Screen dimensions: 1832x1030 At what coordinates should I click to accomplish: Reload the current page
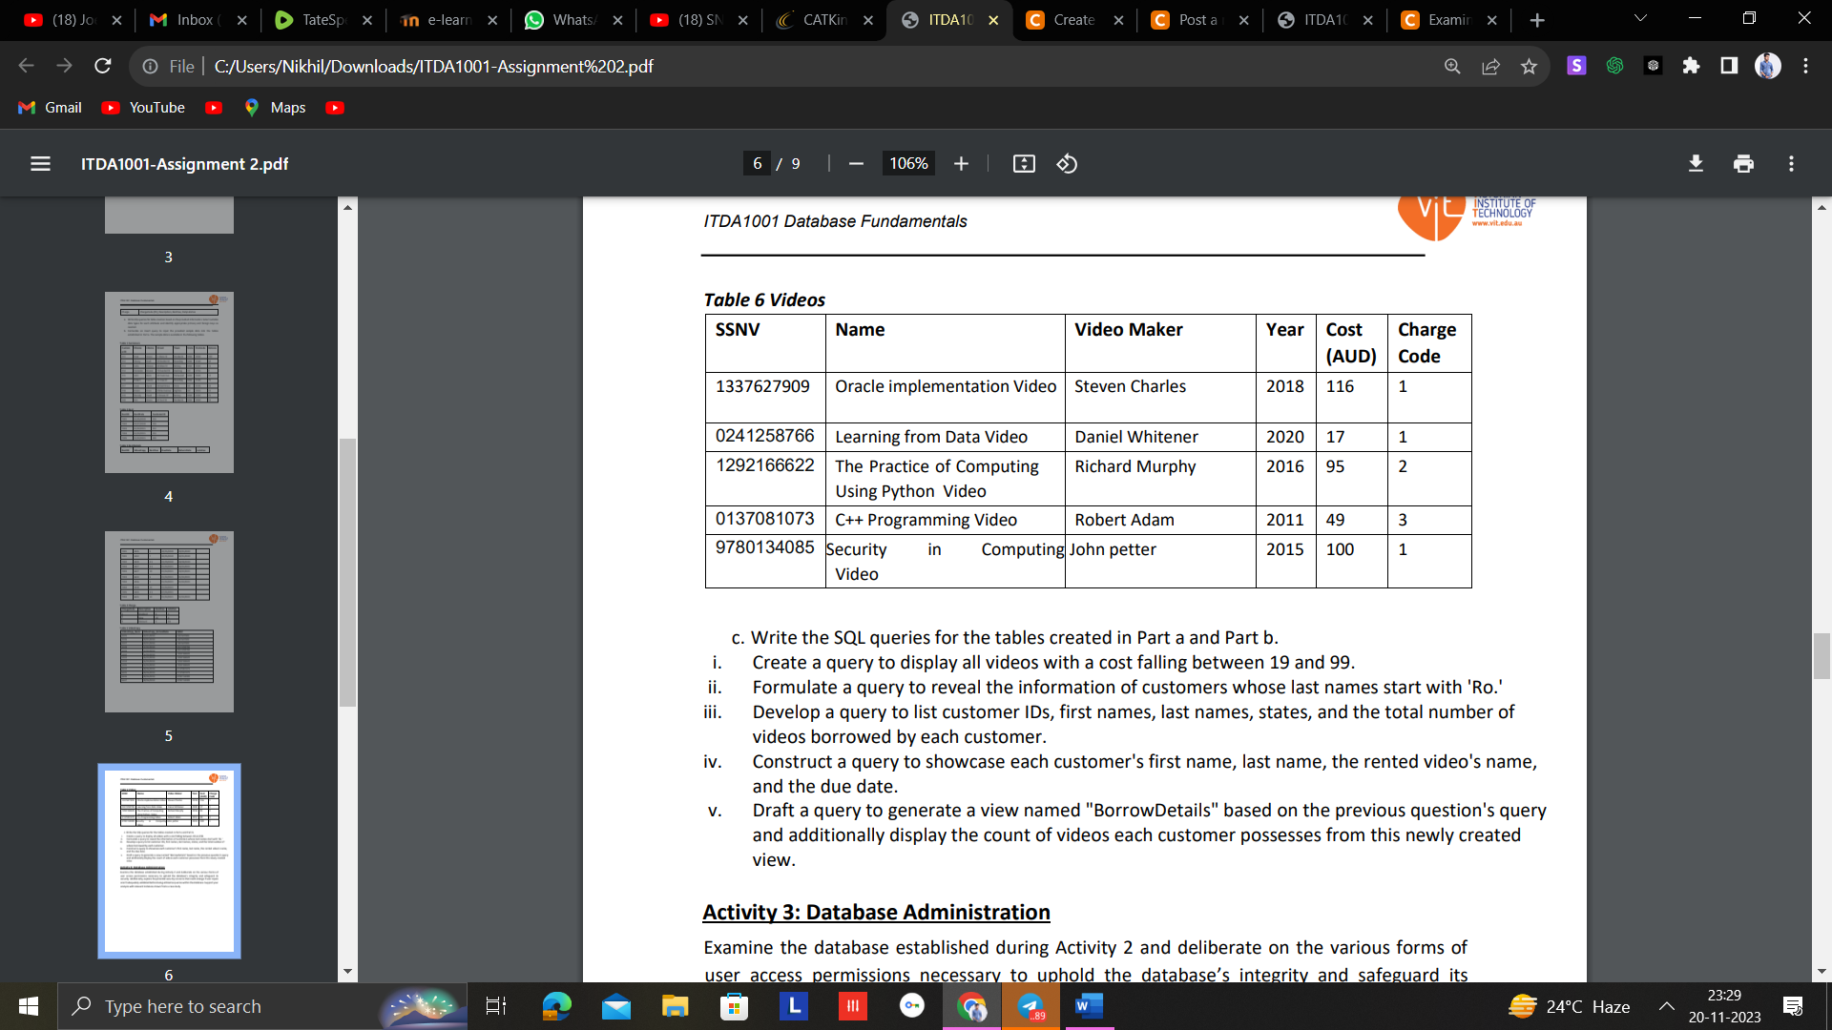click(102, 66)
